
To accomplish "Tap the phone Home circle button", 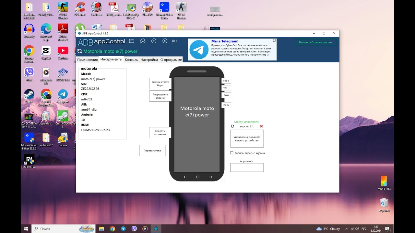I will pyautogui.click(x=197, y=177).
